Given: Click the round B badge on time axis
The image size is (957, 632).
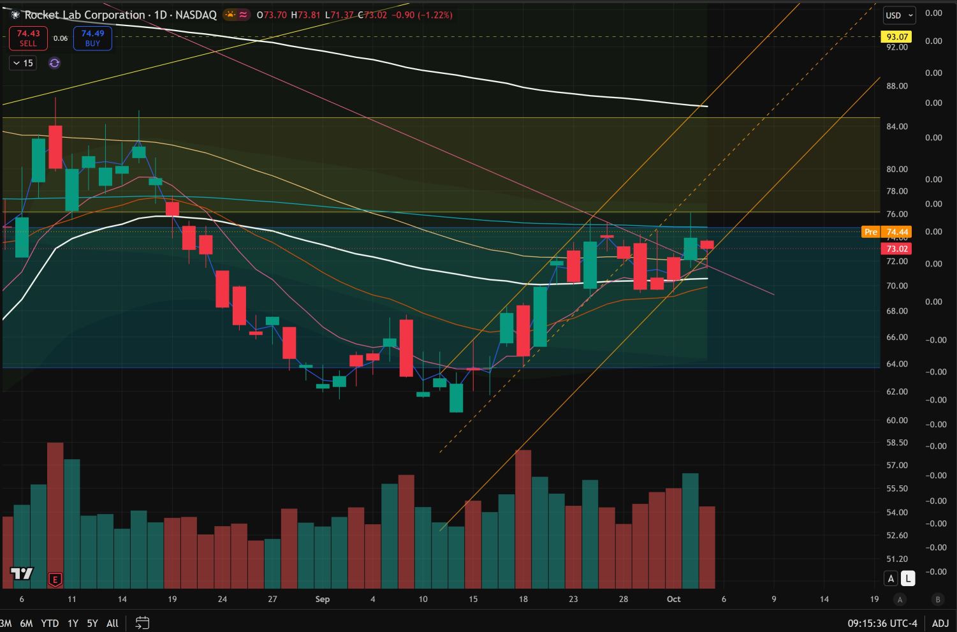Looking at the screenshot, I should point(937,599).
